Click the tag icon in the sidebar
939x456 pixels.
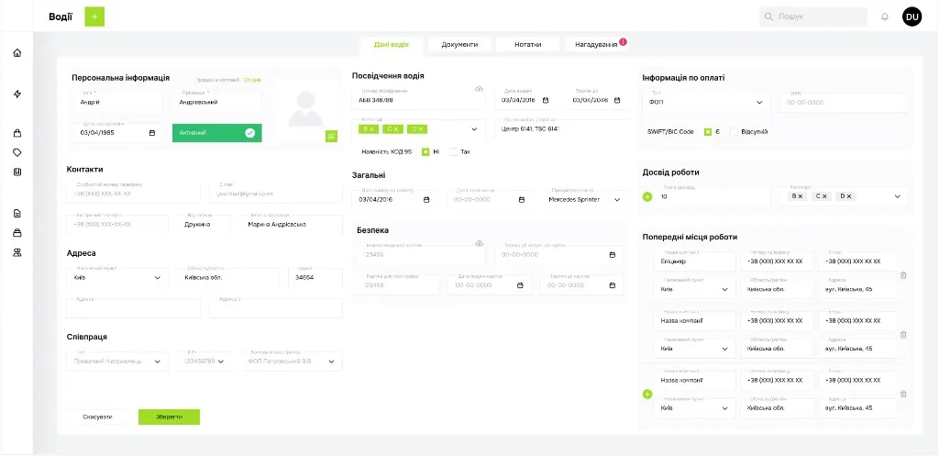(x=17, y=152)
